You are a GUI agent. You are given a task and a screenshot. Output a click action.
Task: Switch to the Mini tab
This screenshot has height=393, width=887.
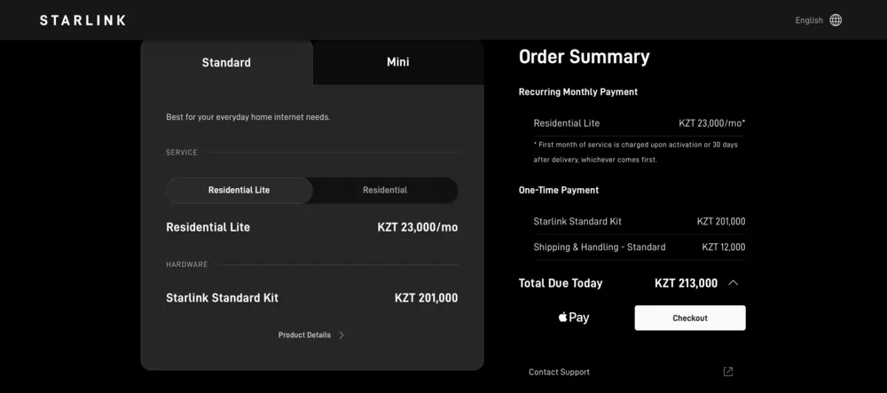(x=398, y=62)
